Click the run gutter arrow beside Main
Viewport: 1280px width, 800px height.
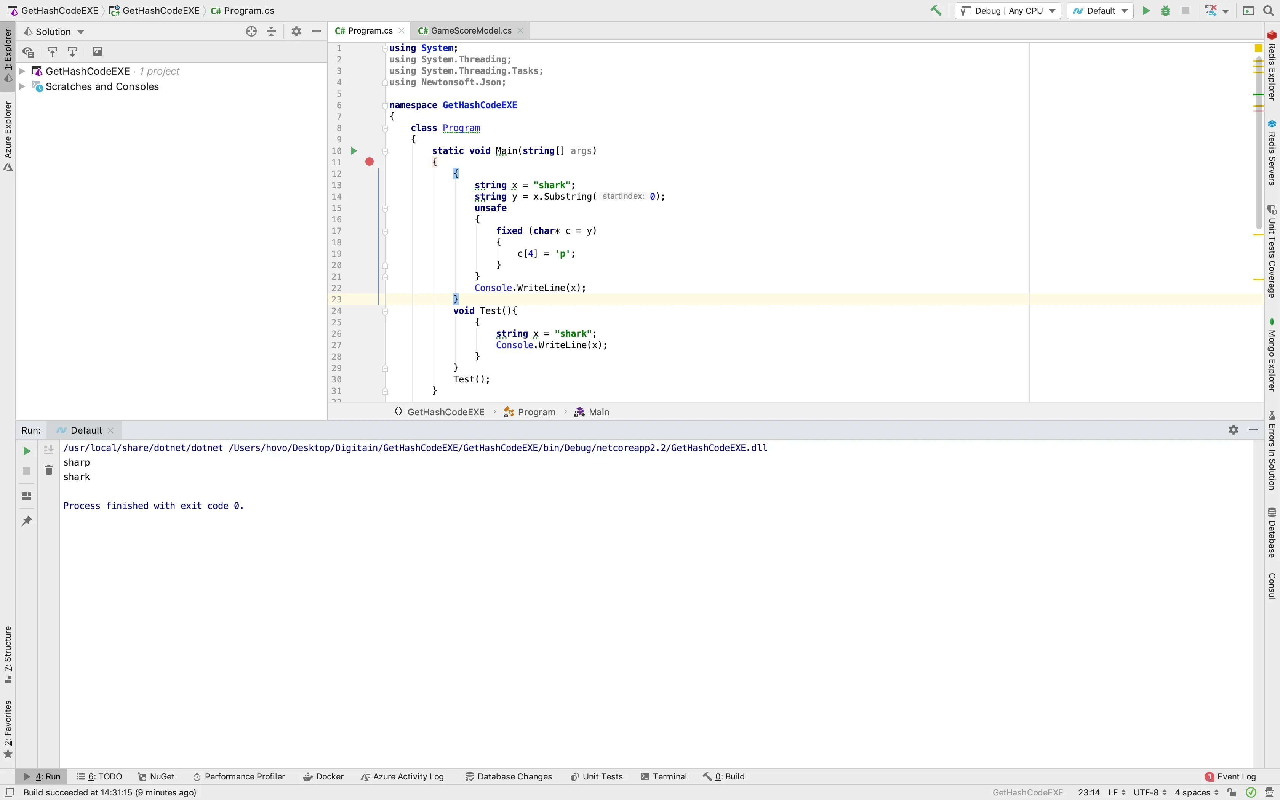pos(354,151)
